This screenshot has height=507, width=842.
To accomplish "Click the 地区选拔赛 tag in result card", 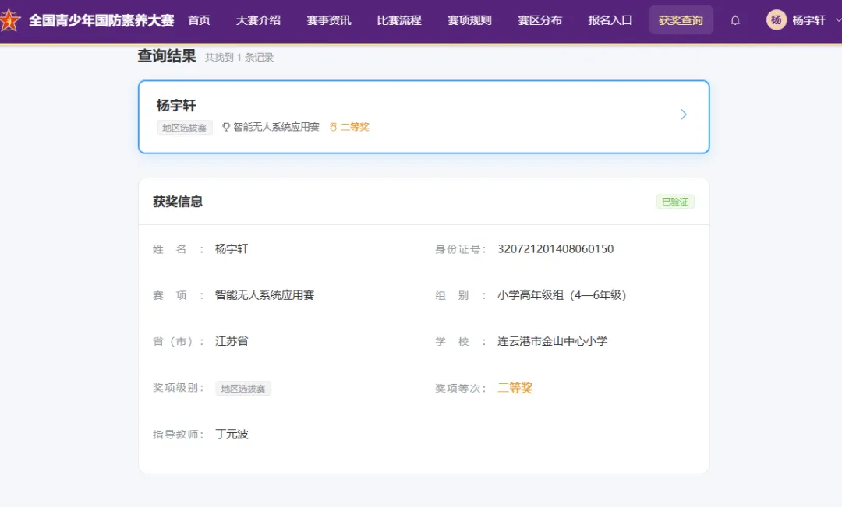I will 185,128.
